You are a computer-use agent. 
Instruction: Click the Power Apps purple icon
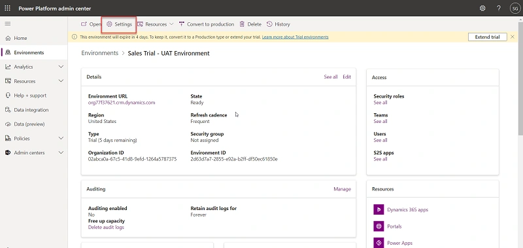tap(379, 243)
